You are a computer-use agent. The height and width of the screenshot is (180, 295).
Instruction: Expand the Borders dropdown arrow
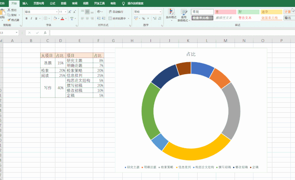point(49,18)
